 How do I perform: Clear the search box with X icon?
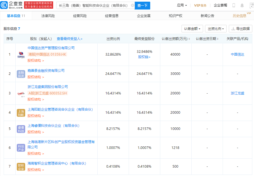click(133, 6)
